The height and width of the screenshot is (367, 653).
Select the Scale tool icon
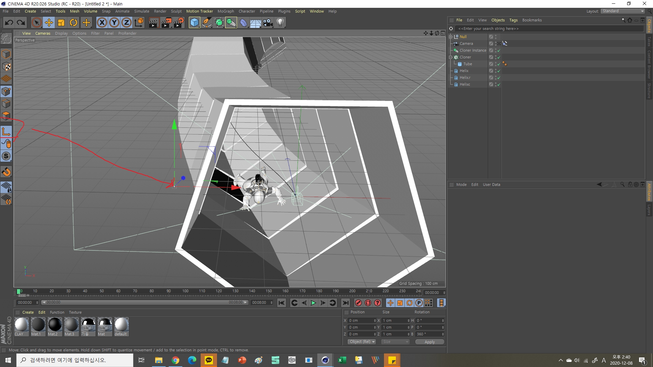(x=62, y=22)
